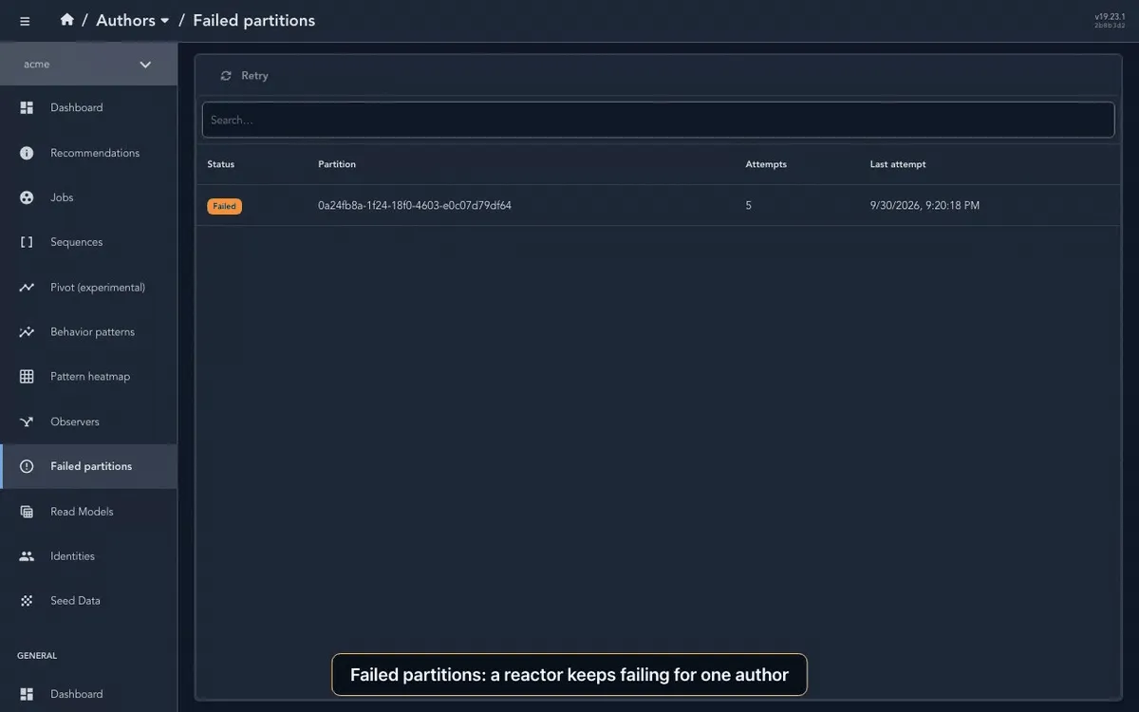Click the Pattern heatmap grid icon

click(x=27, y=377)
